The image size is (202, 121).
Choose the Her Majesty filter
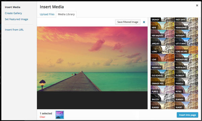[x=162, y=34]
